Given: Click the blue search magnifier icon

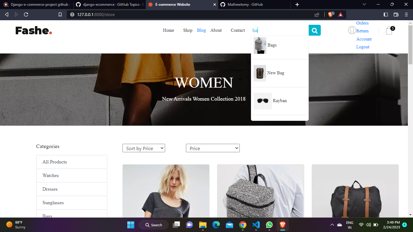Looking at the screenshot, I should tap(314, 30).
